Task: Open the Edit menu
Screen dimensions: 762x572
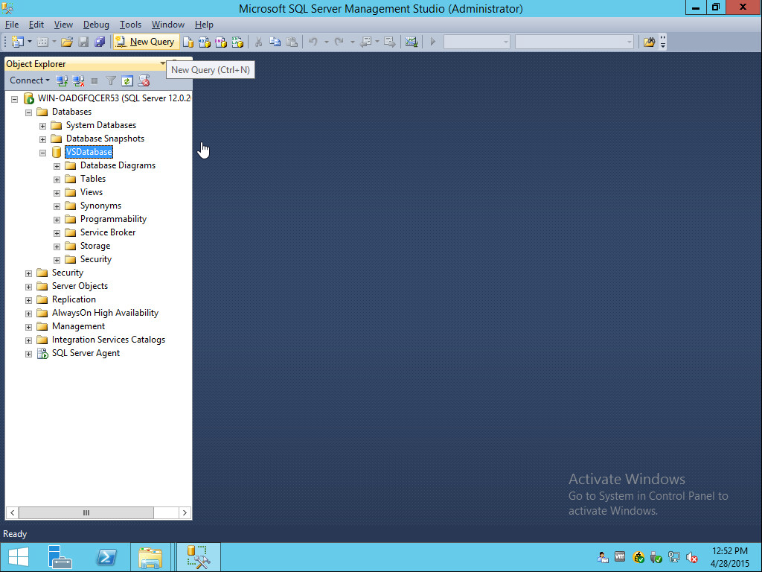Action: click(x=36, y=25)
